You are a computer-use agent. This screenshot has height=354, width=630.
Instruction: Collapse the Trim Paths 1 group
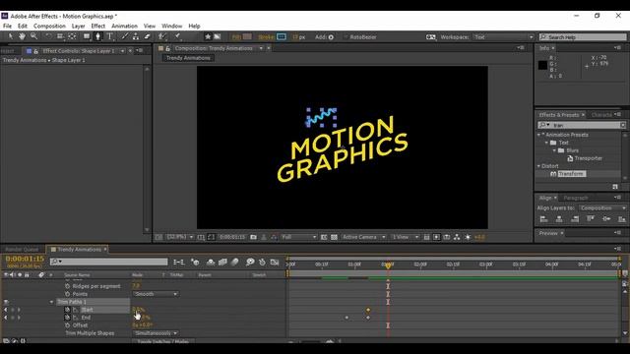[51, 302]
